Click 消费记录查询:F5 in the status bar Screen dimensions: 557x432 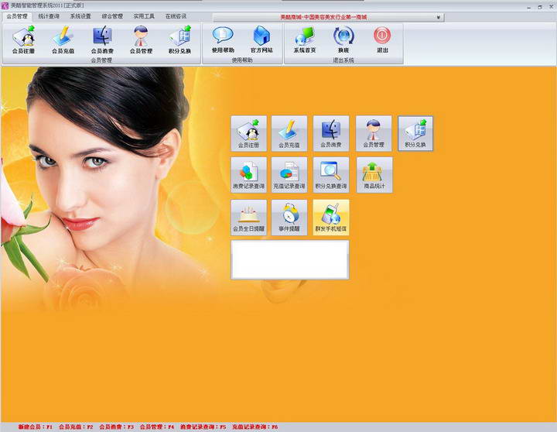203,427
